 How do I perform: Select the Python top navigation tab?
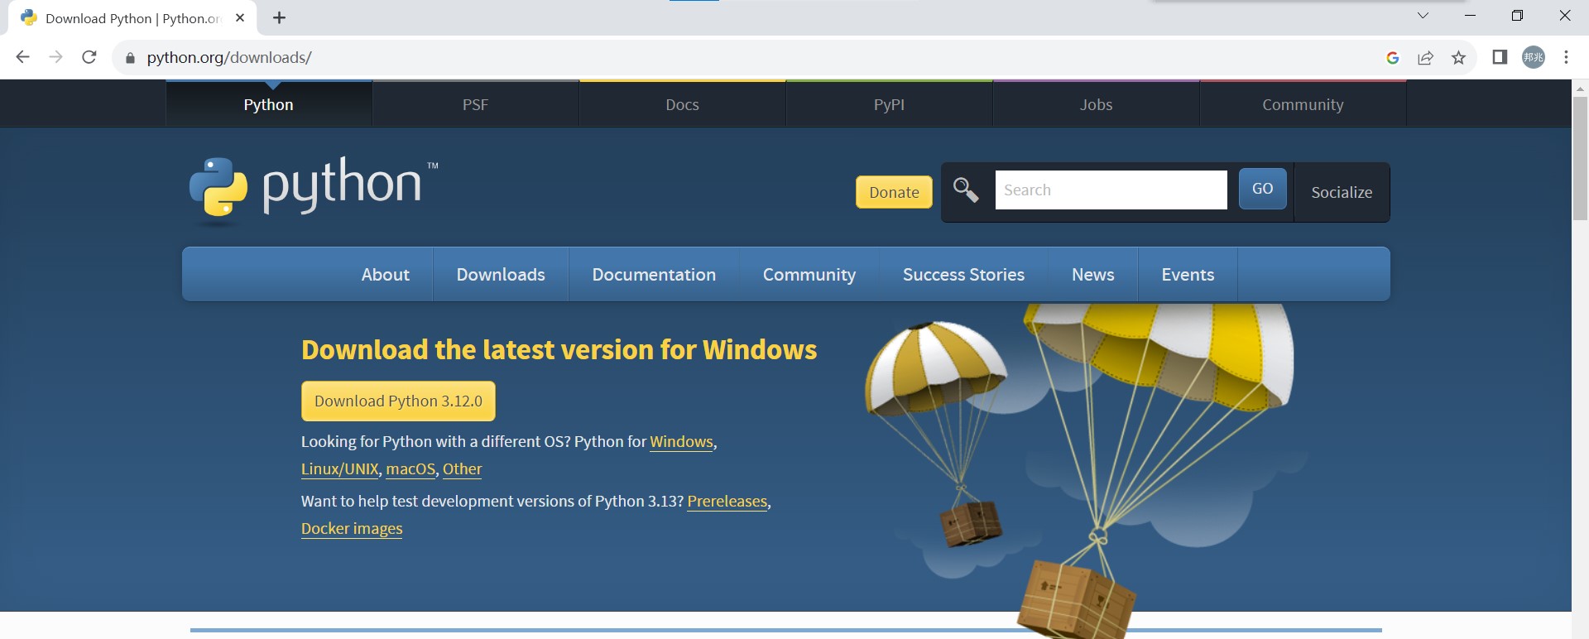click(269, 104)
